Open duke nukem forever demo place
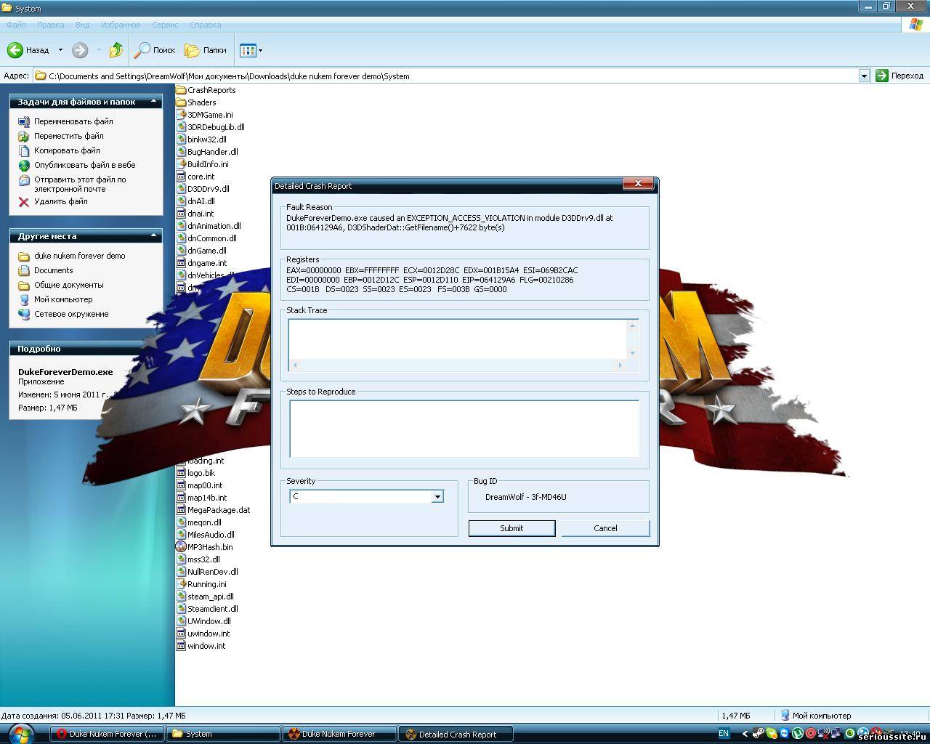930x744 pixels. [x=79, y=256]
